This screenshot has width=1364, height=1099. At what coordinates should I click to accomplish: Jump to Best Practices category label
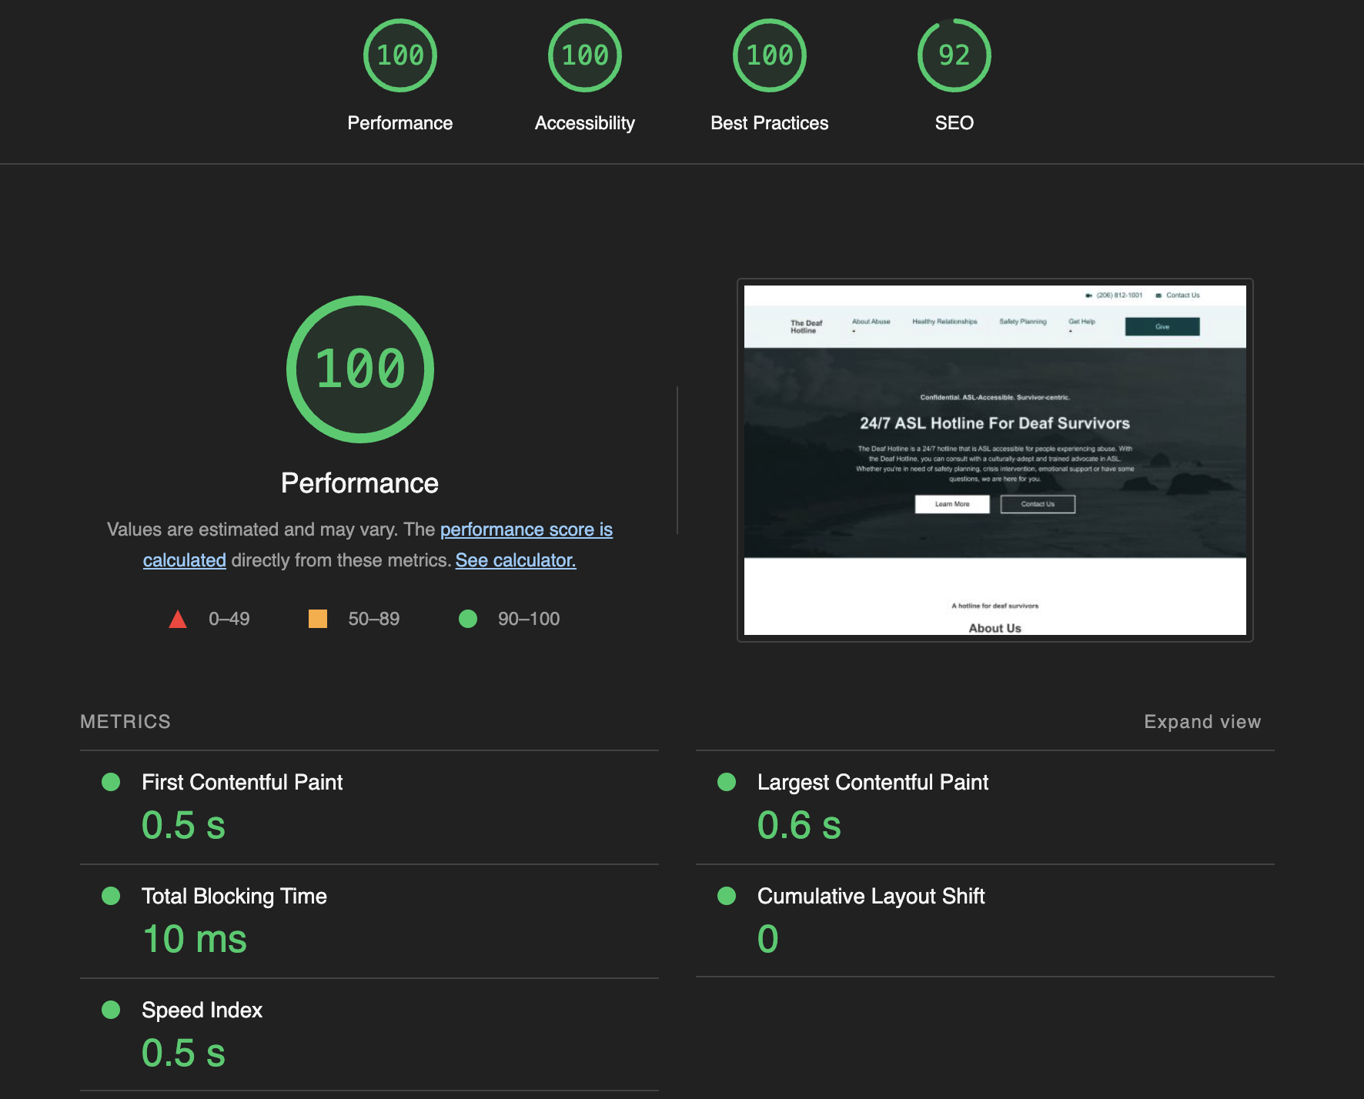click(x=770, y=123)
